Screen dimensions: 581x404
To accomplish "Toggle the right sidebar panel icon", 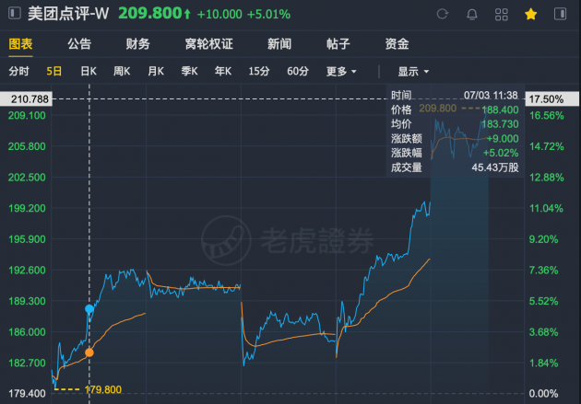I will 560,14.
